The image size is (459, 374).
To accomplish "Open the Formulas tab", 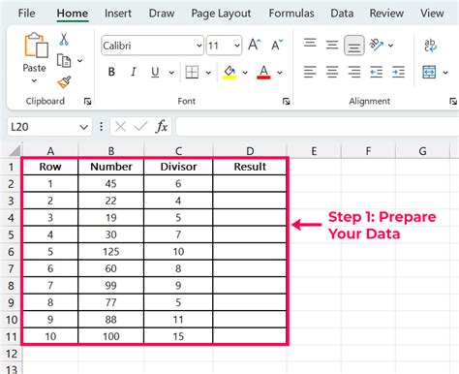I will pyautogui.click(x=291, y=14).
